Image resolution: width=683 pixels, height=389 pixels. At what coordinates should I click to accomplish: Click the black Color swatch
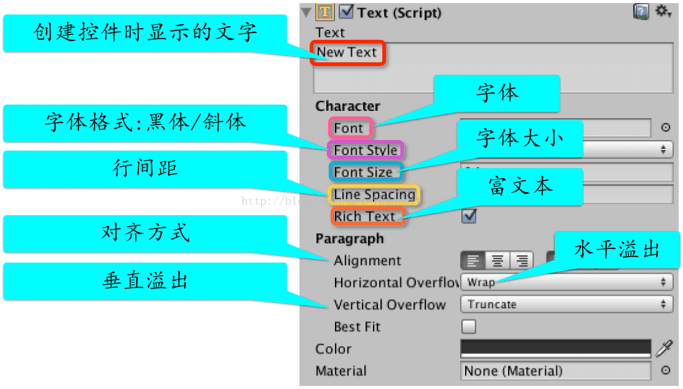[556, 349]
